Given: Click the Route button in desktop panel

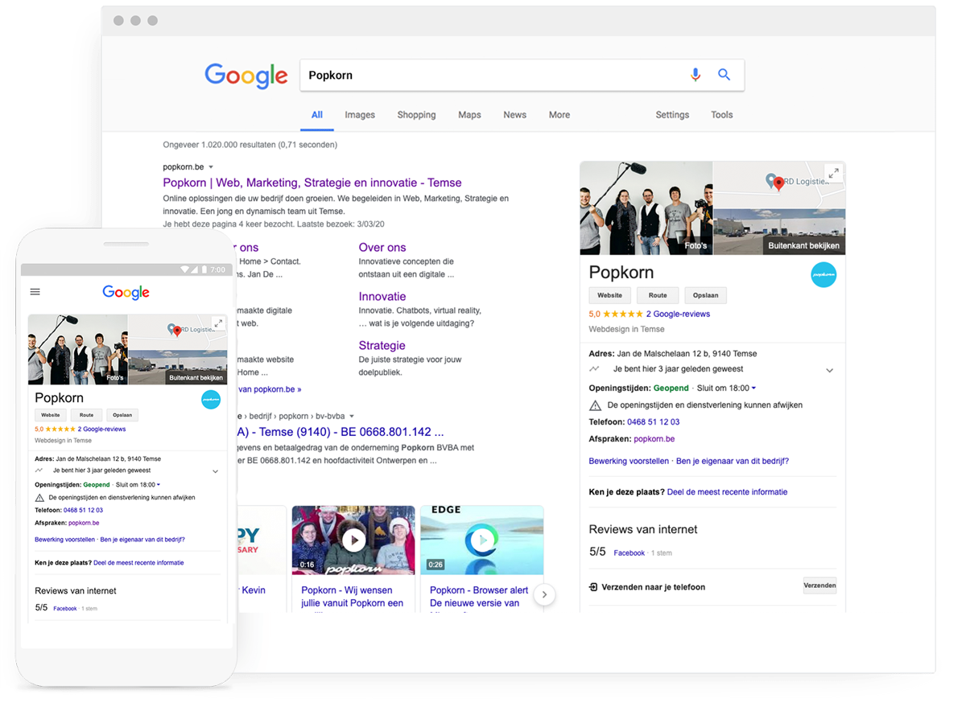Looking at the screenshot, I should coord(658,295).
